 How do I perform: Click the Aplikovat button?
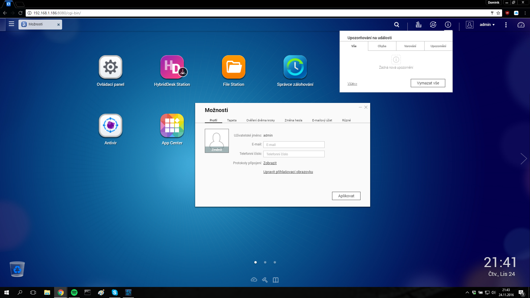(x=346, y=196)
